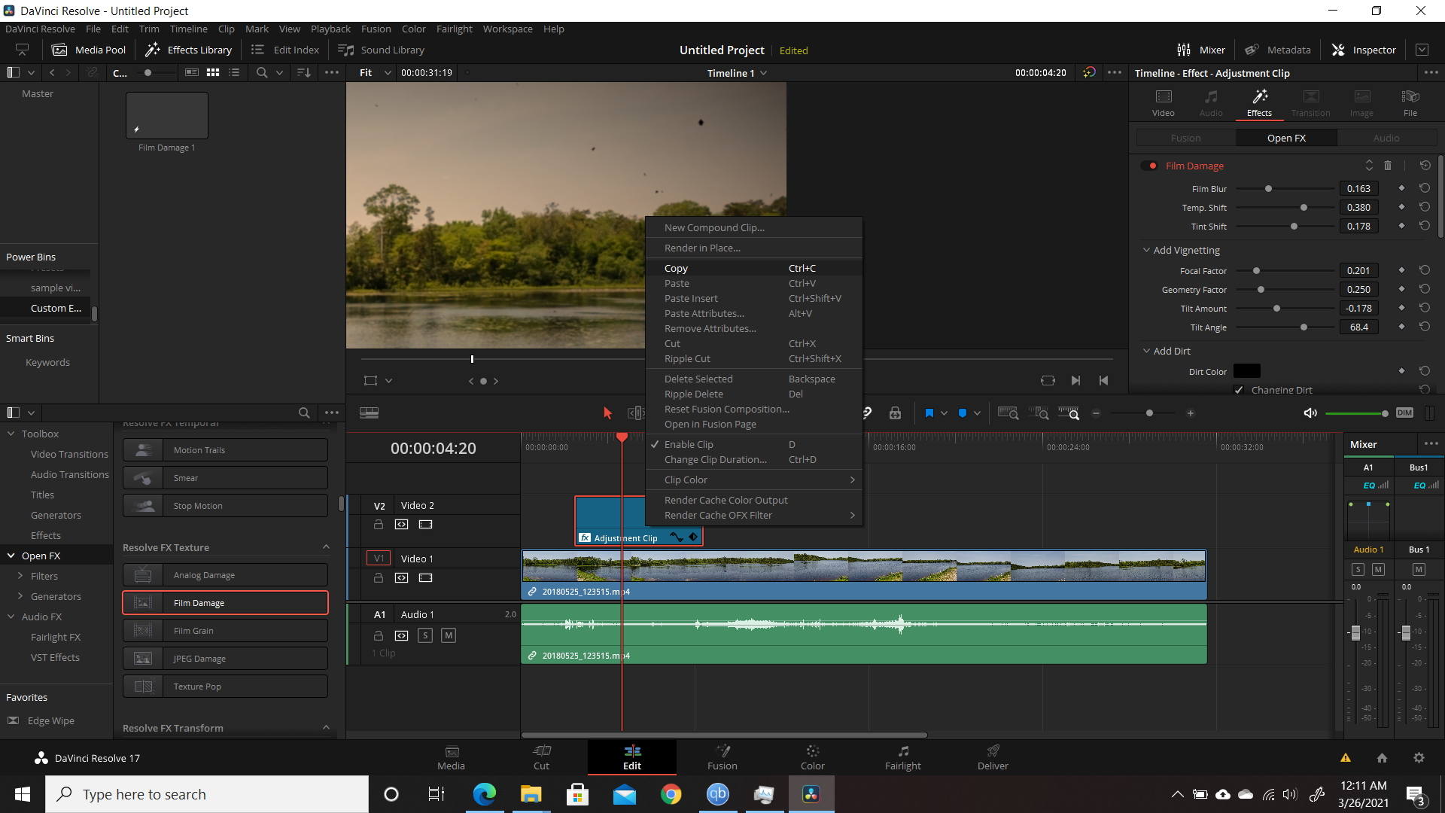Open the Color page
1445x813 pixels.
[x=812, y=757]
